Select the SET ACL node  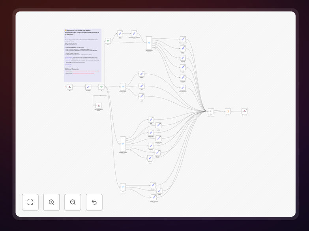point(157,152)
